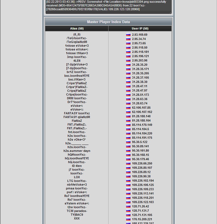Select the flag next to 31.28.35.20
Screen dimensions: 217x224
(128, 65)
